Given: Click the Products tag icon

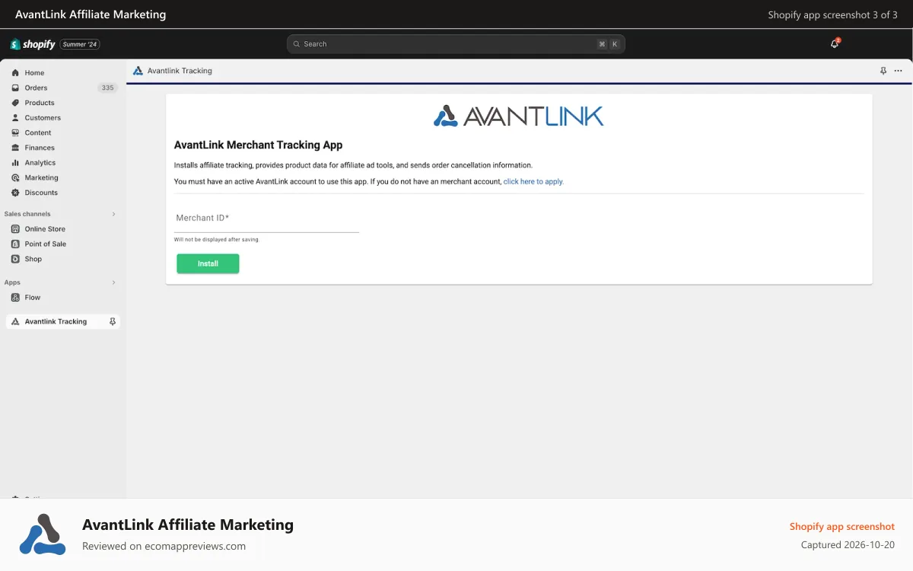Looking at the screenshot, I should tap(15, 103).
